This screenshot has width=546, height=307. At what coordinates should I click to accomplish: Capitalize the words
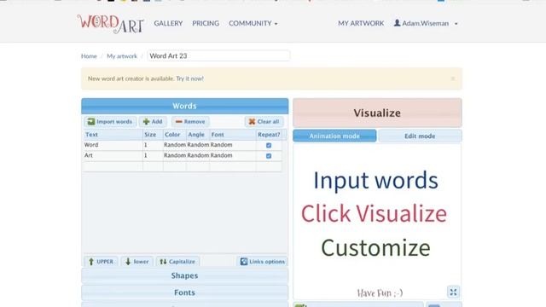click(x=177, y=262)
